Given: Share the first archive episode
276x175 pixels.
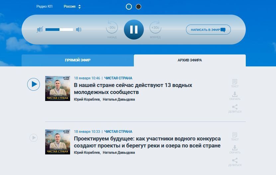Looking at the screenshot, I should click(235, 109).
